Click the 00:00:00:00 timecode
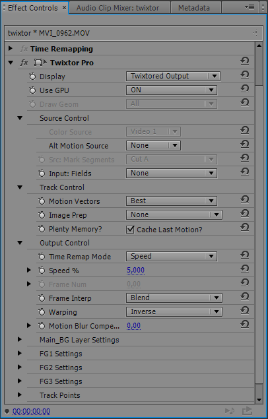 [x=31, y=411]
